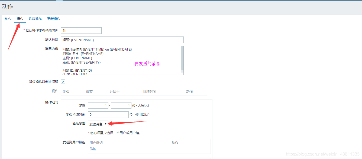Viewport: 362px width, 159px height.
Task: Click the 开始于 column header
Action: click(115, 92)
